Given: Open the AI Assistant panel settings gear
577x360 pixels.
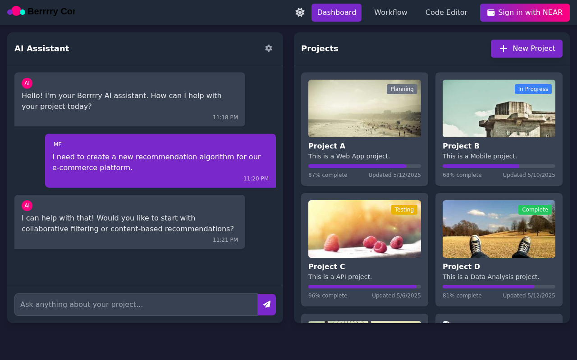Looking at the screenshot, I should pos(268,48).
